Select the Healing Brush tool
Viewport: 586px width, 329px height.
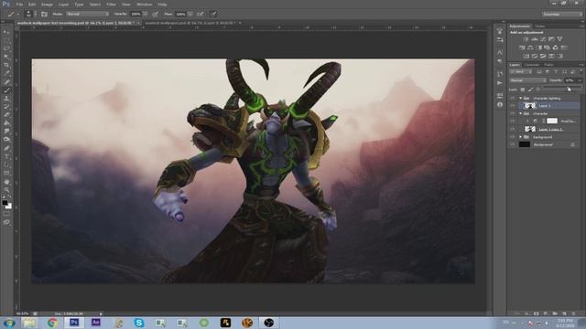coord(6,81)
